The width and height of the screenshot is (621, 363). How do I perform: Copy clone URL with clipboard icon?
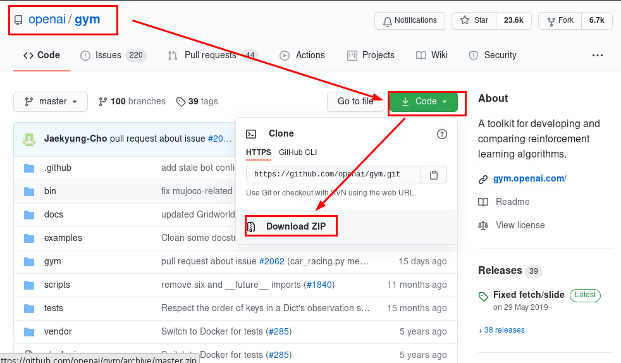tap(434, 175)
